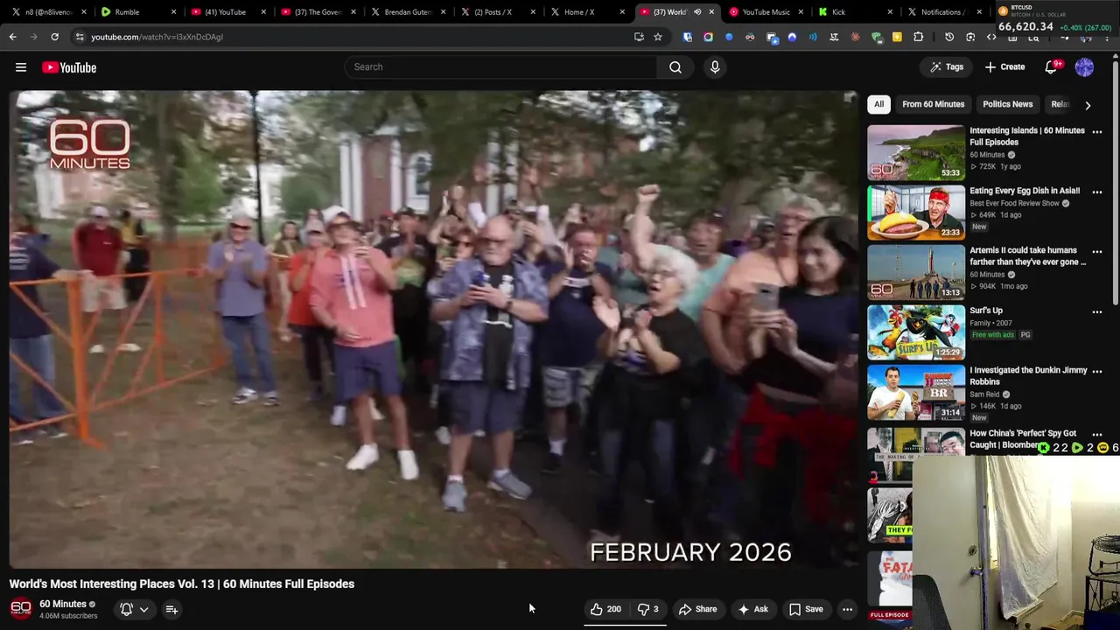Viewport: 1120px width, 630px height.
Task: Select Politics News filter chip
Action: 1007,104
